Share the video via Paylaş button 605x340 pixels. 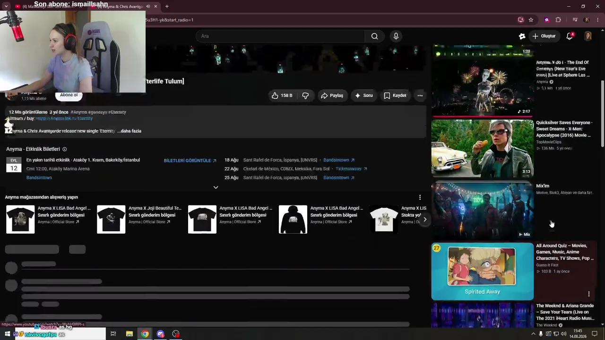tap(332, 95)
